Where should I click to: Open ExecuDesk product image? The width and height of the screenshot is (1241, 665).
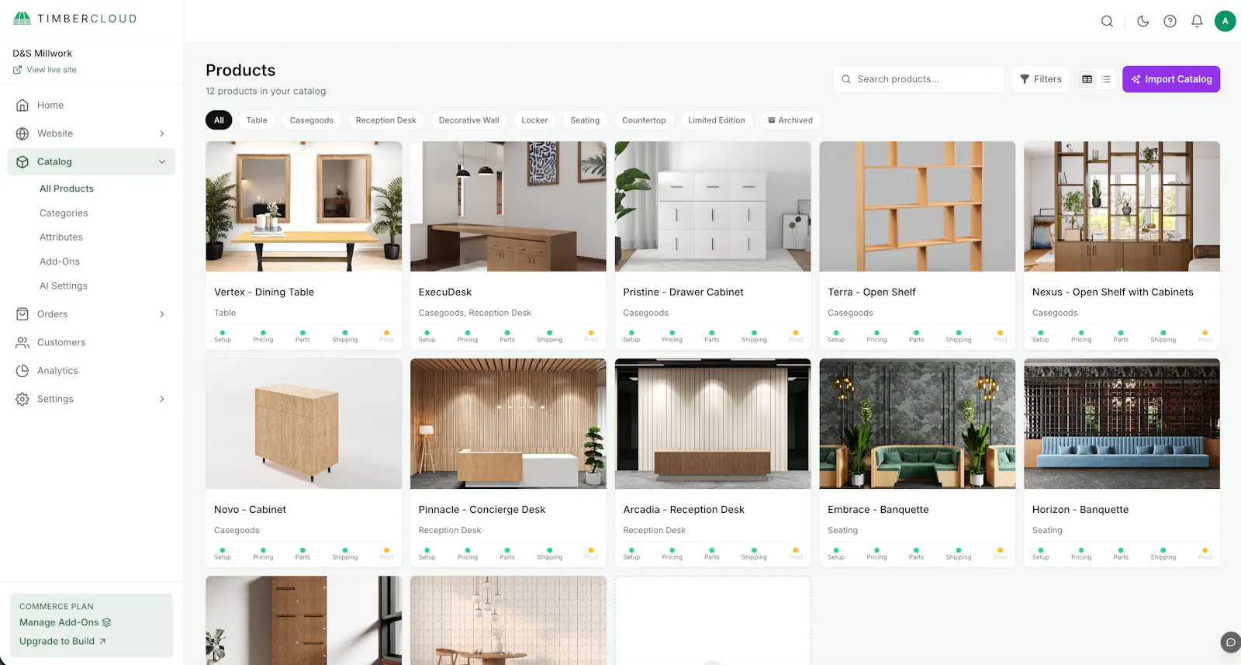click(x=508, y=206)
